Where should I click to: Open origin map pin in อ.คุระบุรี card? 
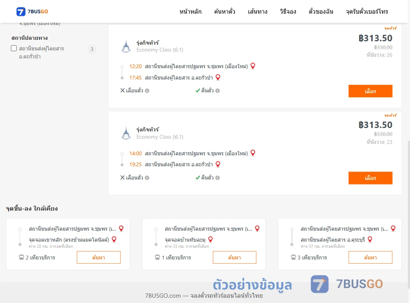tap(393, 228)
